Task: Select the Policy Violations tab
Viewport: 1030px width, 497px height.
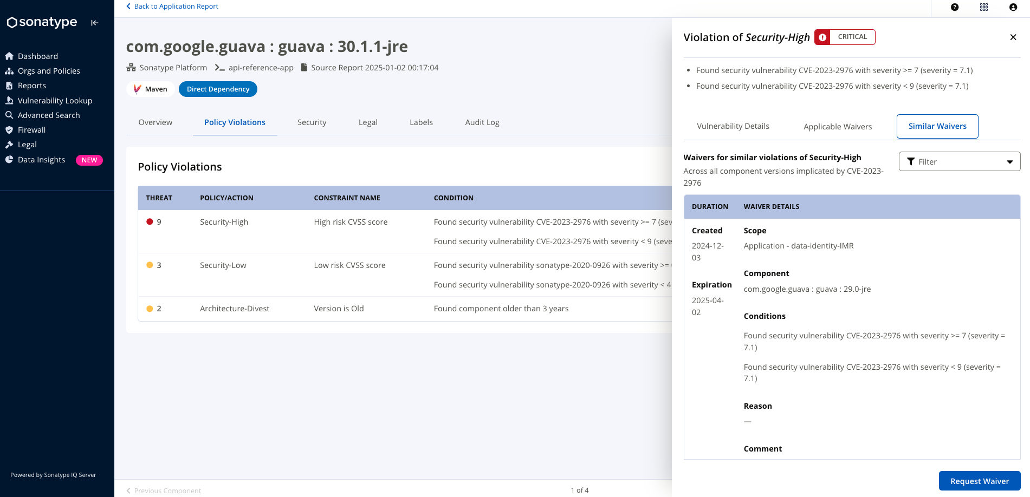Action: [x=235, y=122]
